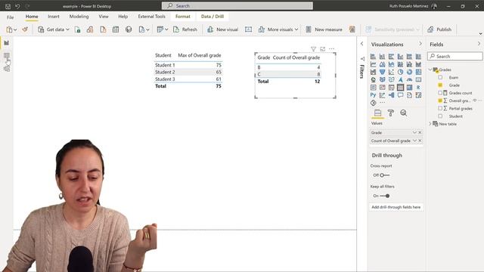The width and height of the screenshot is (484, 272).
Task: Expand the More visuals dropdown
Action: pyautogui.click(x=296, y=29)
